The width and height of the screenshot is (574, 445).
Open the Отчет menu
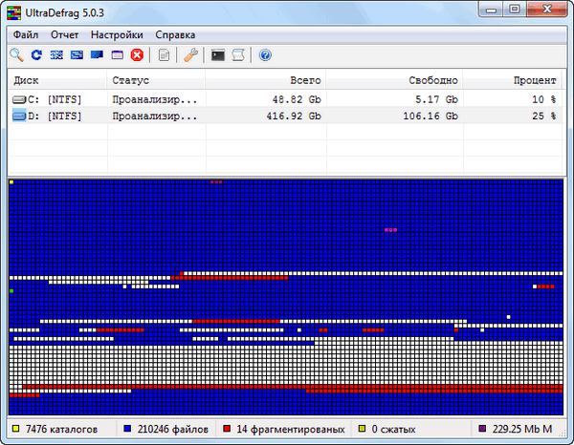coord(65,34)
